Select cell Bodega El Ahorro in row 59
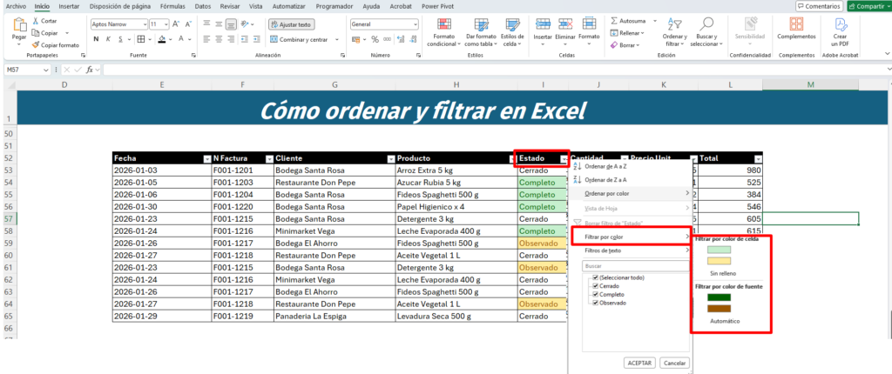The width and height of the screenshot is (892, 374). tap(334, 244)
